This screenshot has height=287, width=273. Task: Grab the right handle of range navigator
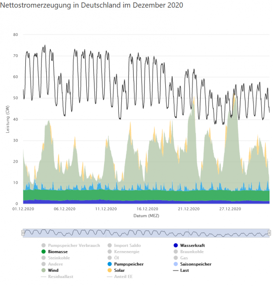pyautogui.click(x=269, y=233)
